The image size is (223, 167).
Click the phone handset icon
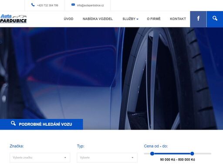coord(33,5)
